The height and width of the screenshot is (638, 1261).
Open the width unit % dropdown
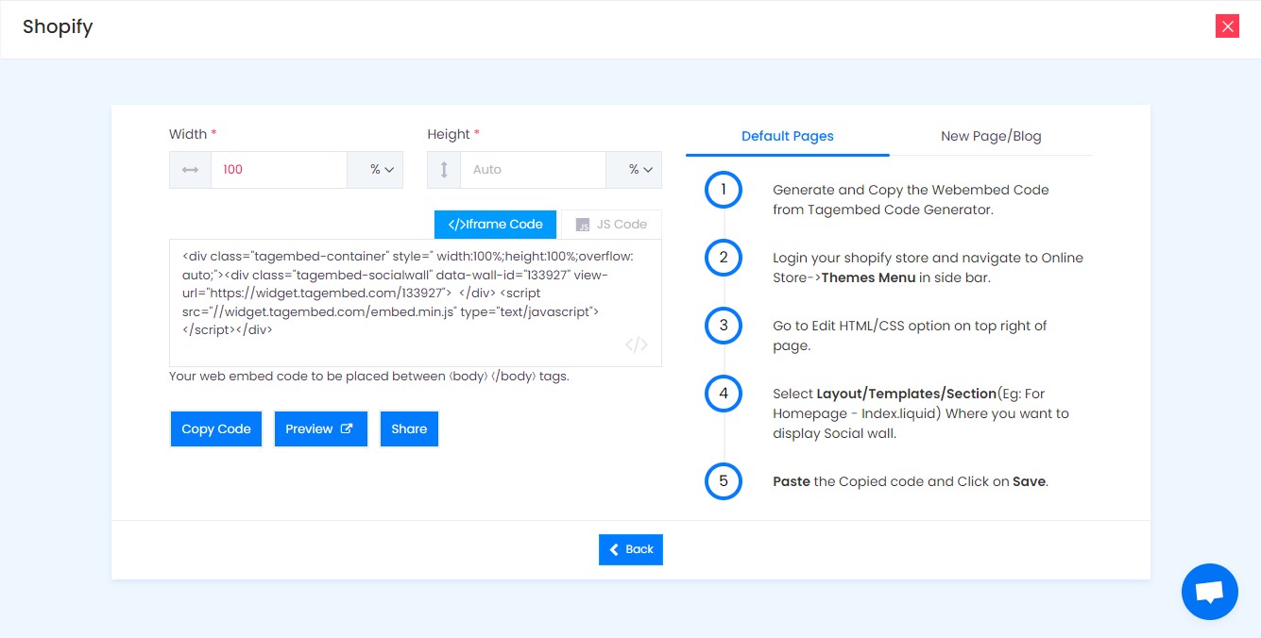[x=375, y=170]
